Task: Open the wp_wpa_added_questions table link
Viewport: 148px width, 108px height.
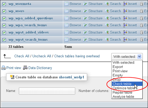Action: [31, 18]
